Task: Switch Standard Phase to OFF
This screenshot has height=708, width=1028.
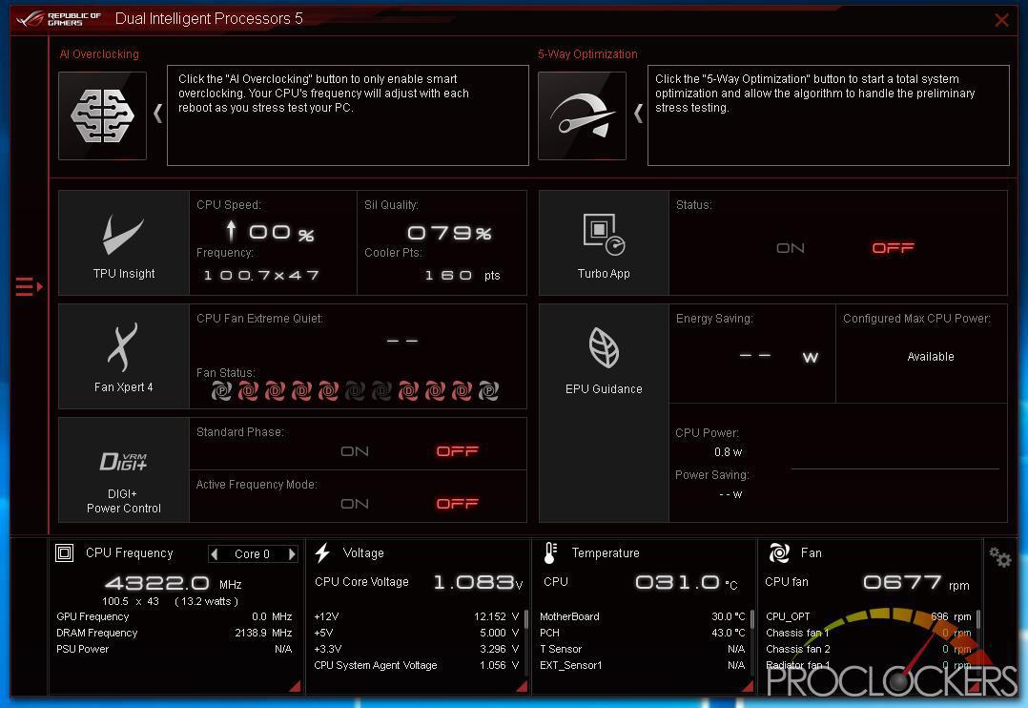Action: [458, 451]
